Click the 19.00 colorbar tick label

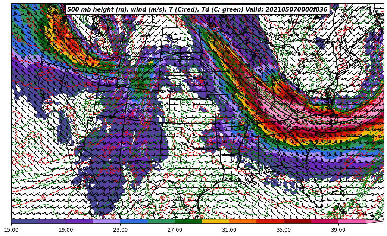66,230
